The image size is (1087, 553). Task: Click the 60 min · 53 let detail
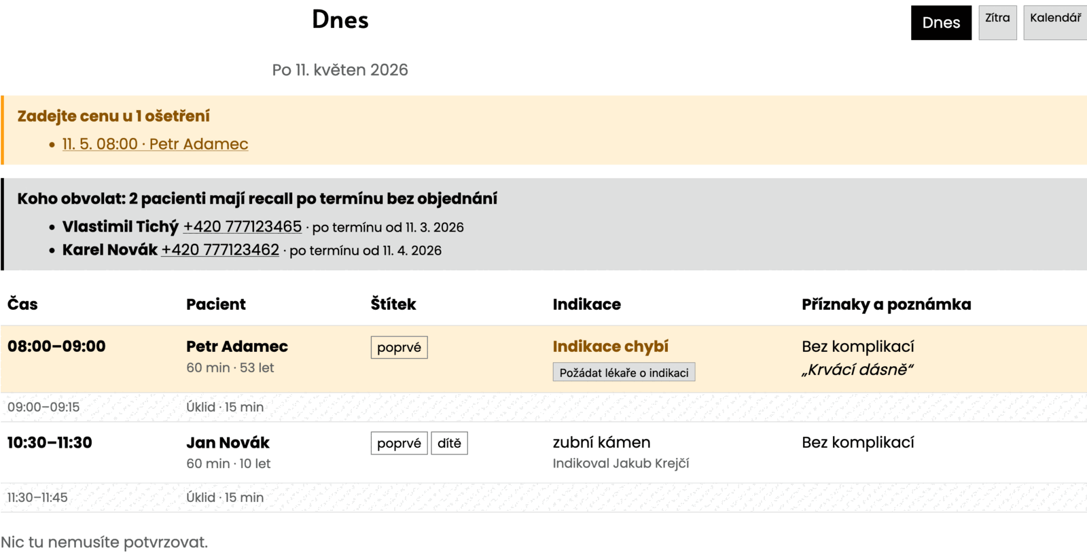(x=230, y=368)
